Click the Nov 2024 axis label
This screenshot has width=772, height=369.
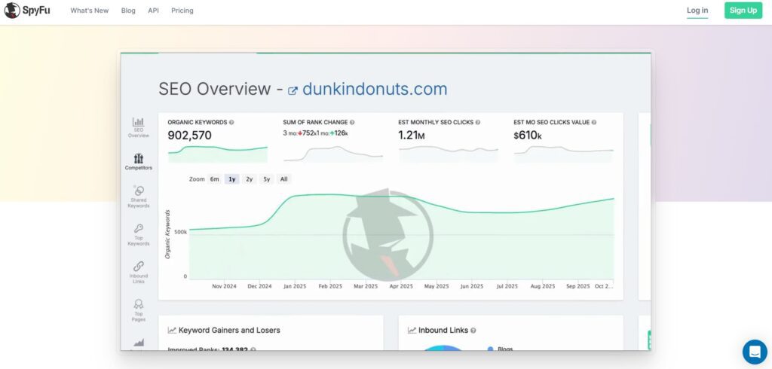(224, 286)
